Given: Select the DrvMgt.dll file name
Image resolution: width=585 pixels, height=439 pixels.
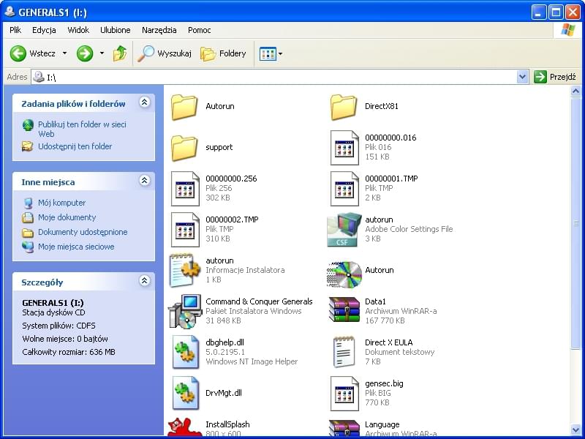Looking at the screenshot, I should pyautogui.click(x=224, y=393).
